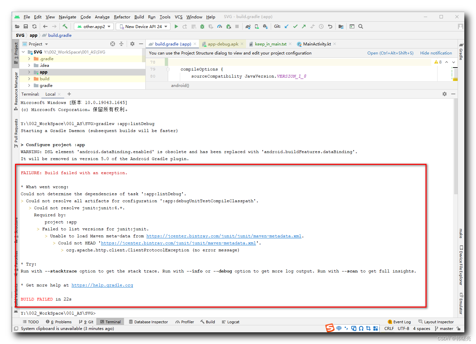Click the master Git branch widget

tap(444, 329)
